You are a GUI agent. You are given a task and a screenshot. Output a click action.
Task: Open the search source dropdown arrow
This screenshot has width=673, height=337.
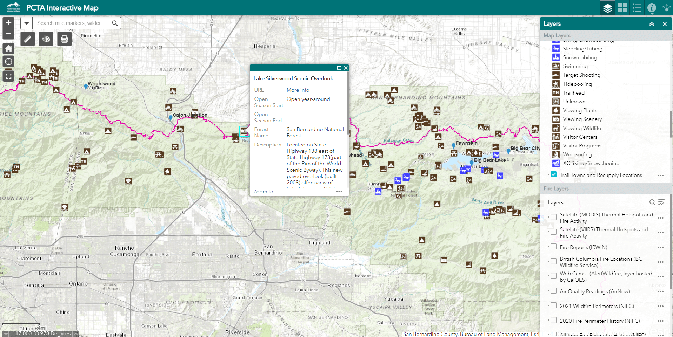point(26,23)
